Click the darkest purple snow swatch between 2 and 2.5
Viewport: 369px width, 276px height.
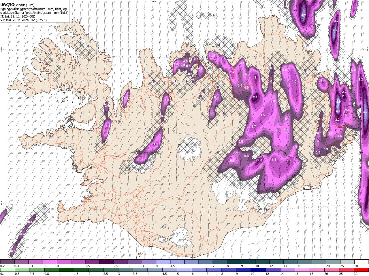point(106,262)
